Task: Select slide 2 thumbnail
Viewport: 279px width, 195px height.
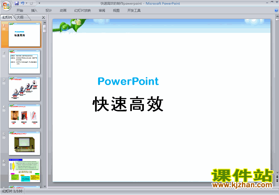Action: (24, 62)
